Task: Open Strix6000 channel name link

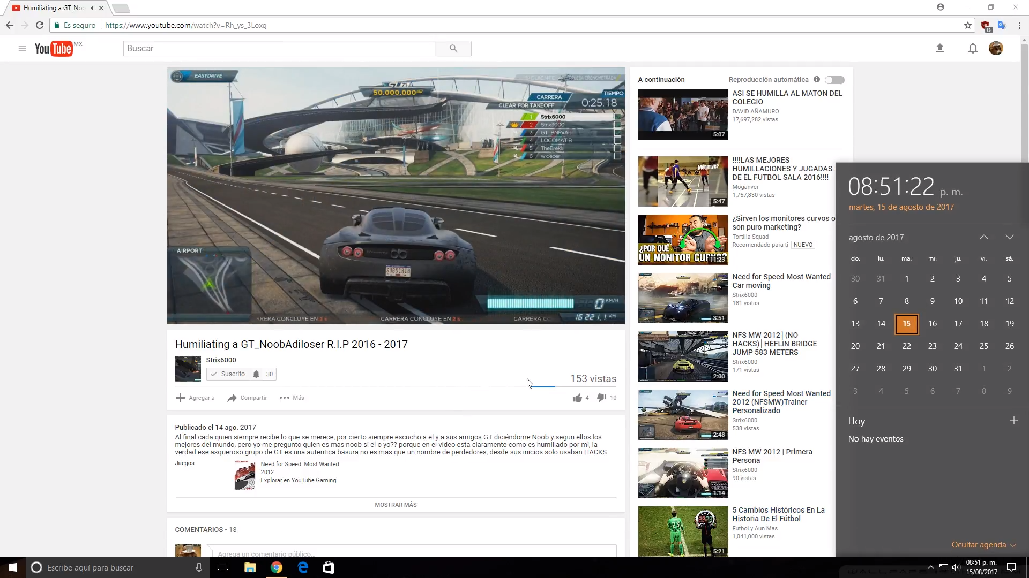Action: coord(221,360)
